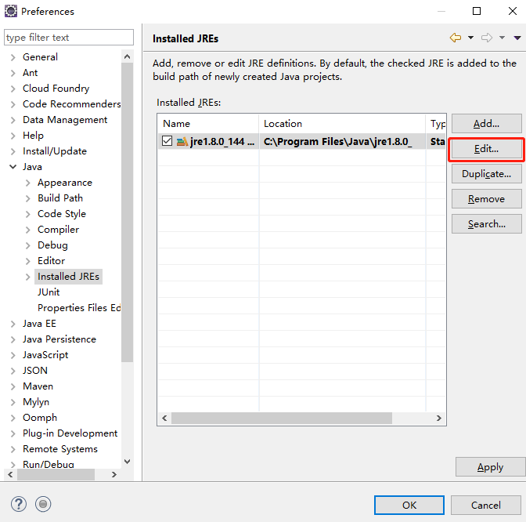Close the Preferences window
This screenshot has height=522, width=526.
(x=512, y=11)
